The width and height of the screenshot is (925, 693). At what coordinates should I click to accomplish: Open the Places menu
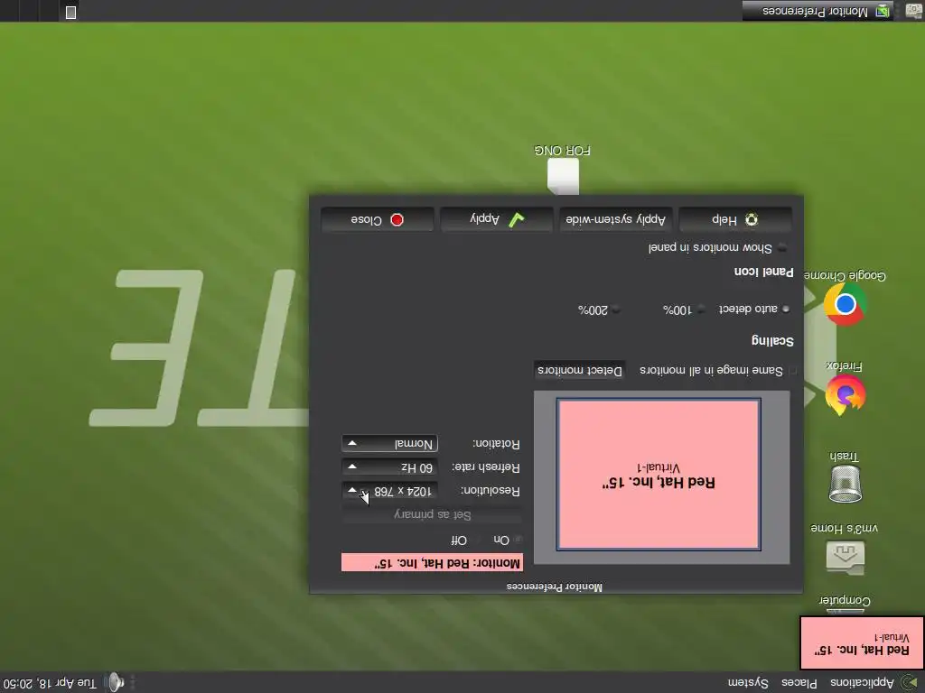(x=799, y=682)
